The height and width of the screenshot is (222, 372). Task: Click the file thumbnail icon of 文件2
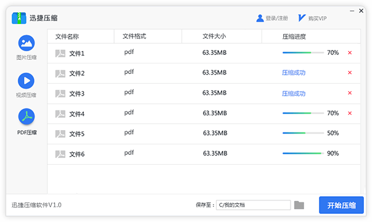tap(60, 73)
